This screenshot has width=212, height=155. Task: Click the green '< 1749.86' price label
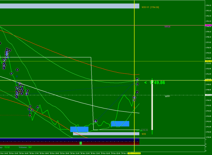coord(155,82)
